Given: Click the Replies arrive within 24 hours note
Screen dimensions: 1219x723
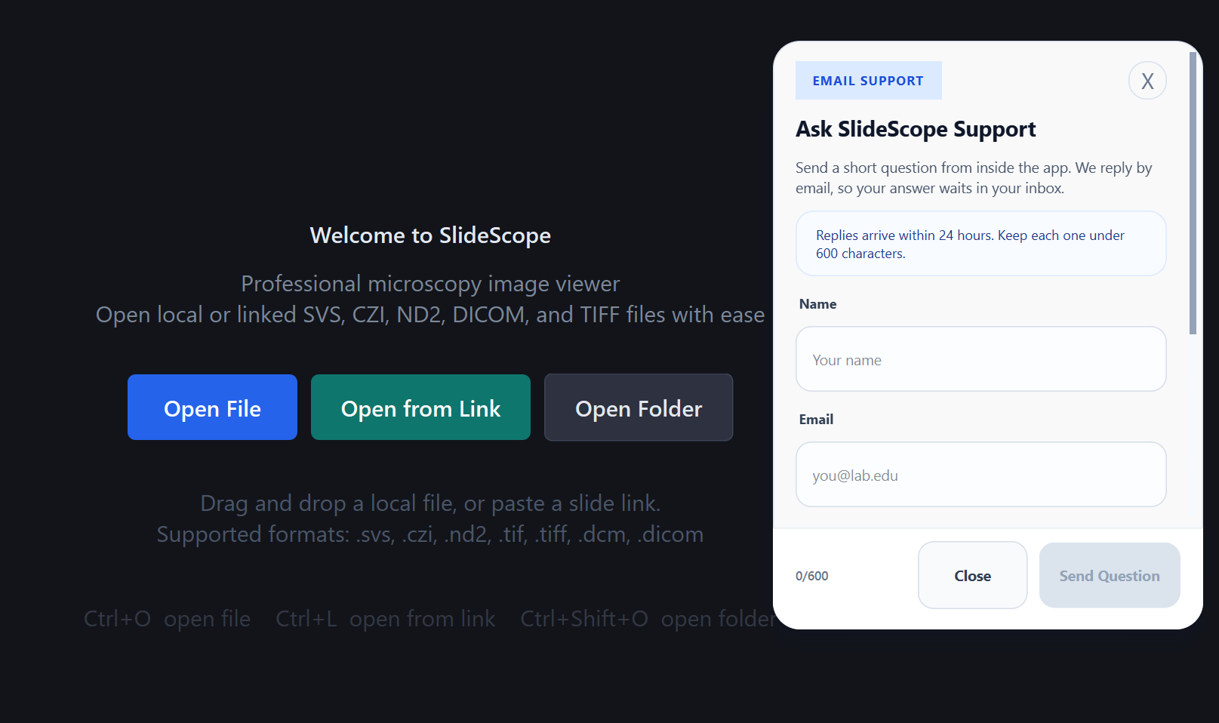Looking at the screenshot, I should coord(980,244).
